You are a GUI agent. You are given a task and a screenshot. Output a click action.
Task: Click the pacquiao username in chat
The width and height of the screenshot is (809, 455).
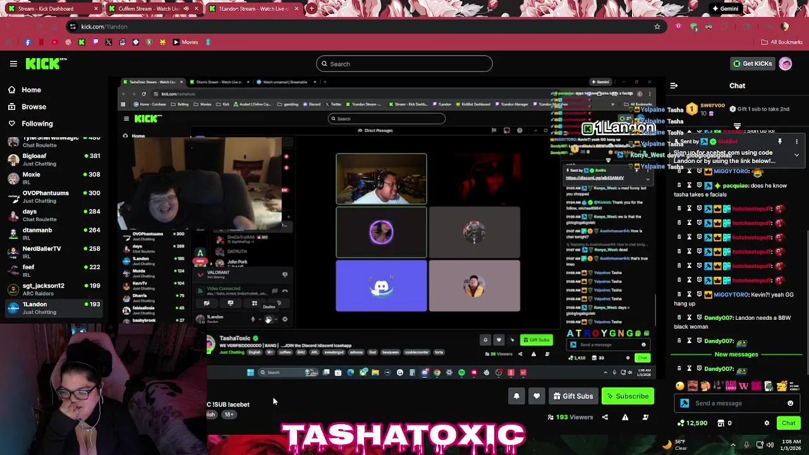click(x=738, y=186)
